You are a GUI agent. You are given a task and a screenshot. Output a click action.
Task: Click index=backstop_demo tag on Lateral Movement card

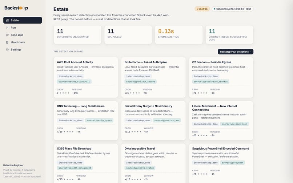(x=206, y=124)
